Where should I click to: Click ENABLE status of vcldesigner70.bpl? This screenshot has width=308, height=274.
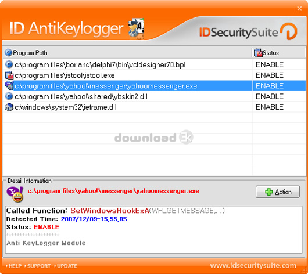point(270,64)
